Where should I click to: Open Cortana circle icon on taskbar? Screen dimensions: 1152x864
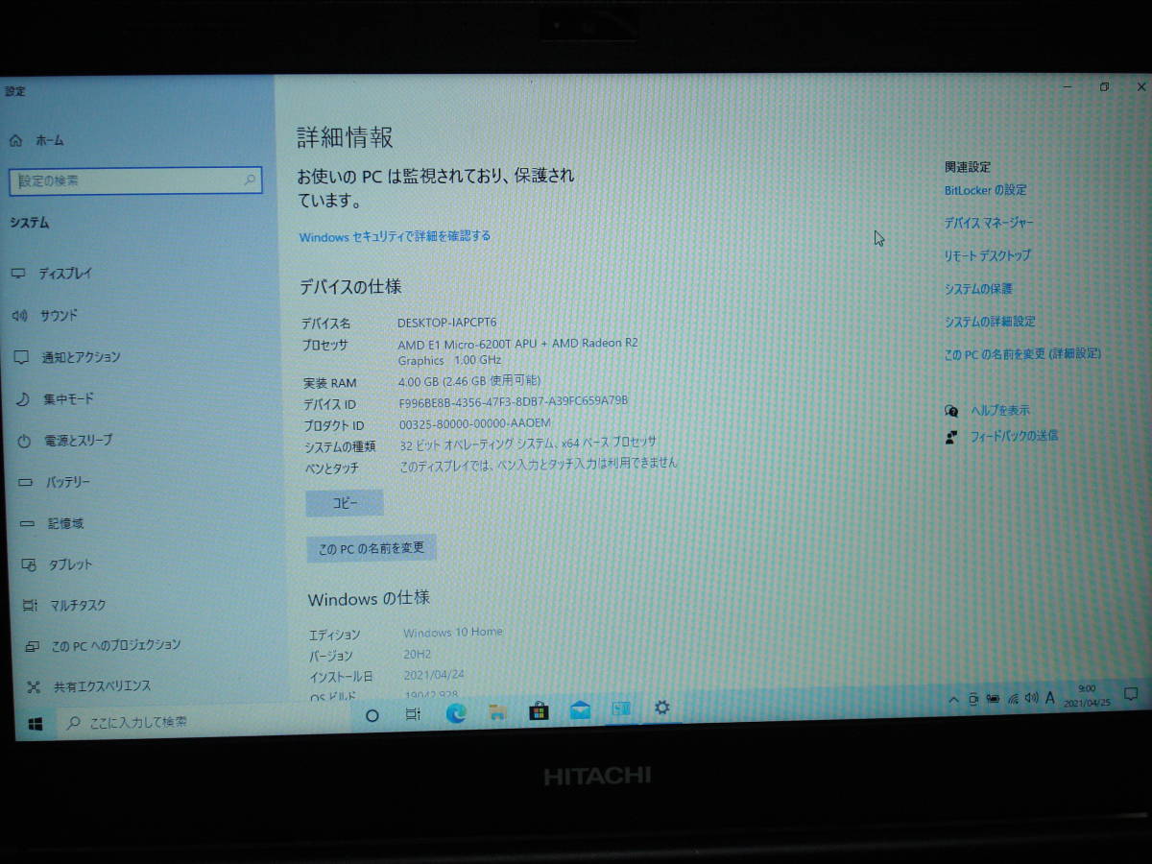372,715
